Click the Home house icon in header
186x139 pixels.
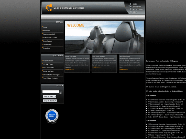point(130,4)
